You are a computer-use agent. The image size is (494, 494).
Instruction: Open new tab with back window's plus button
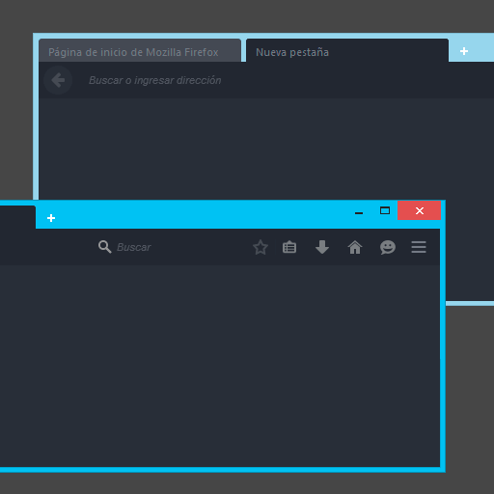click(464, 51)
